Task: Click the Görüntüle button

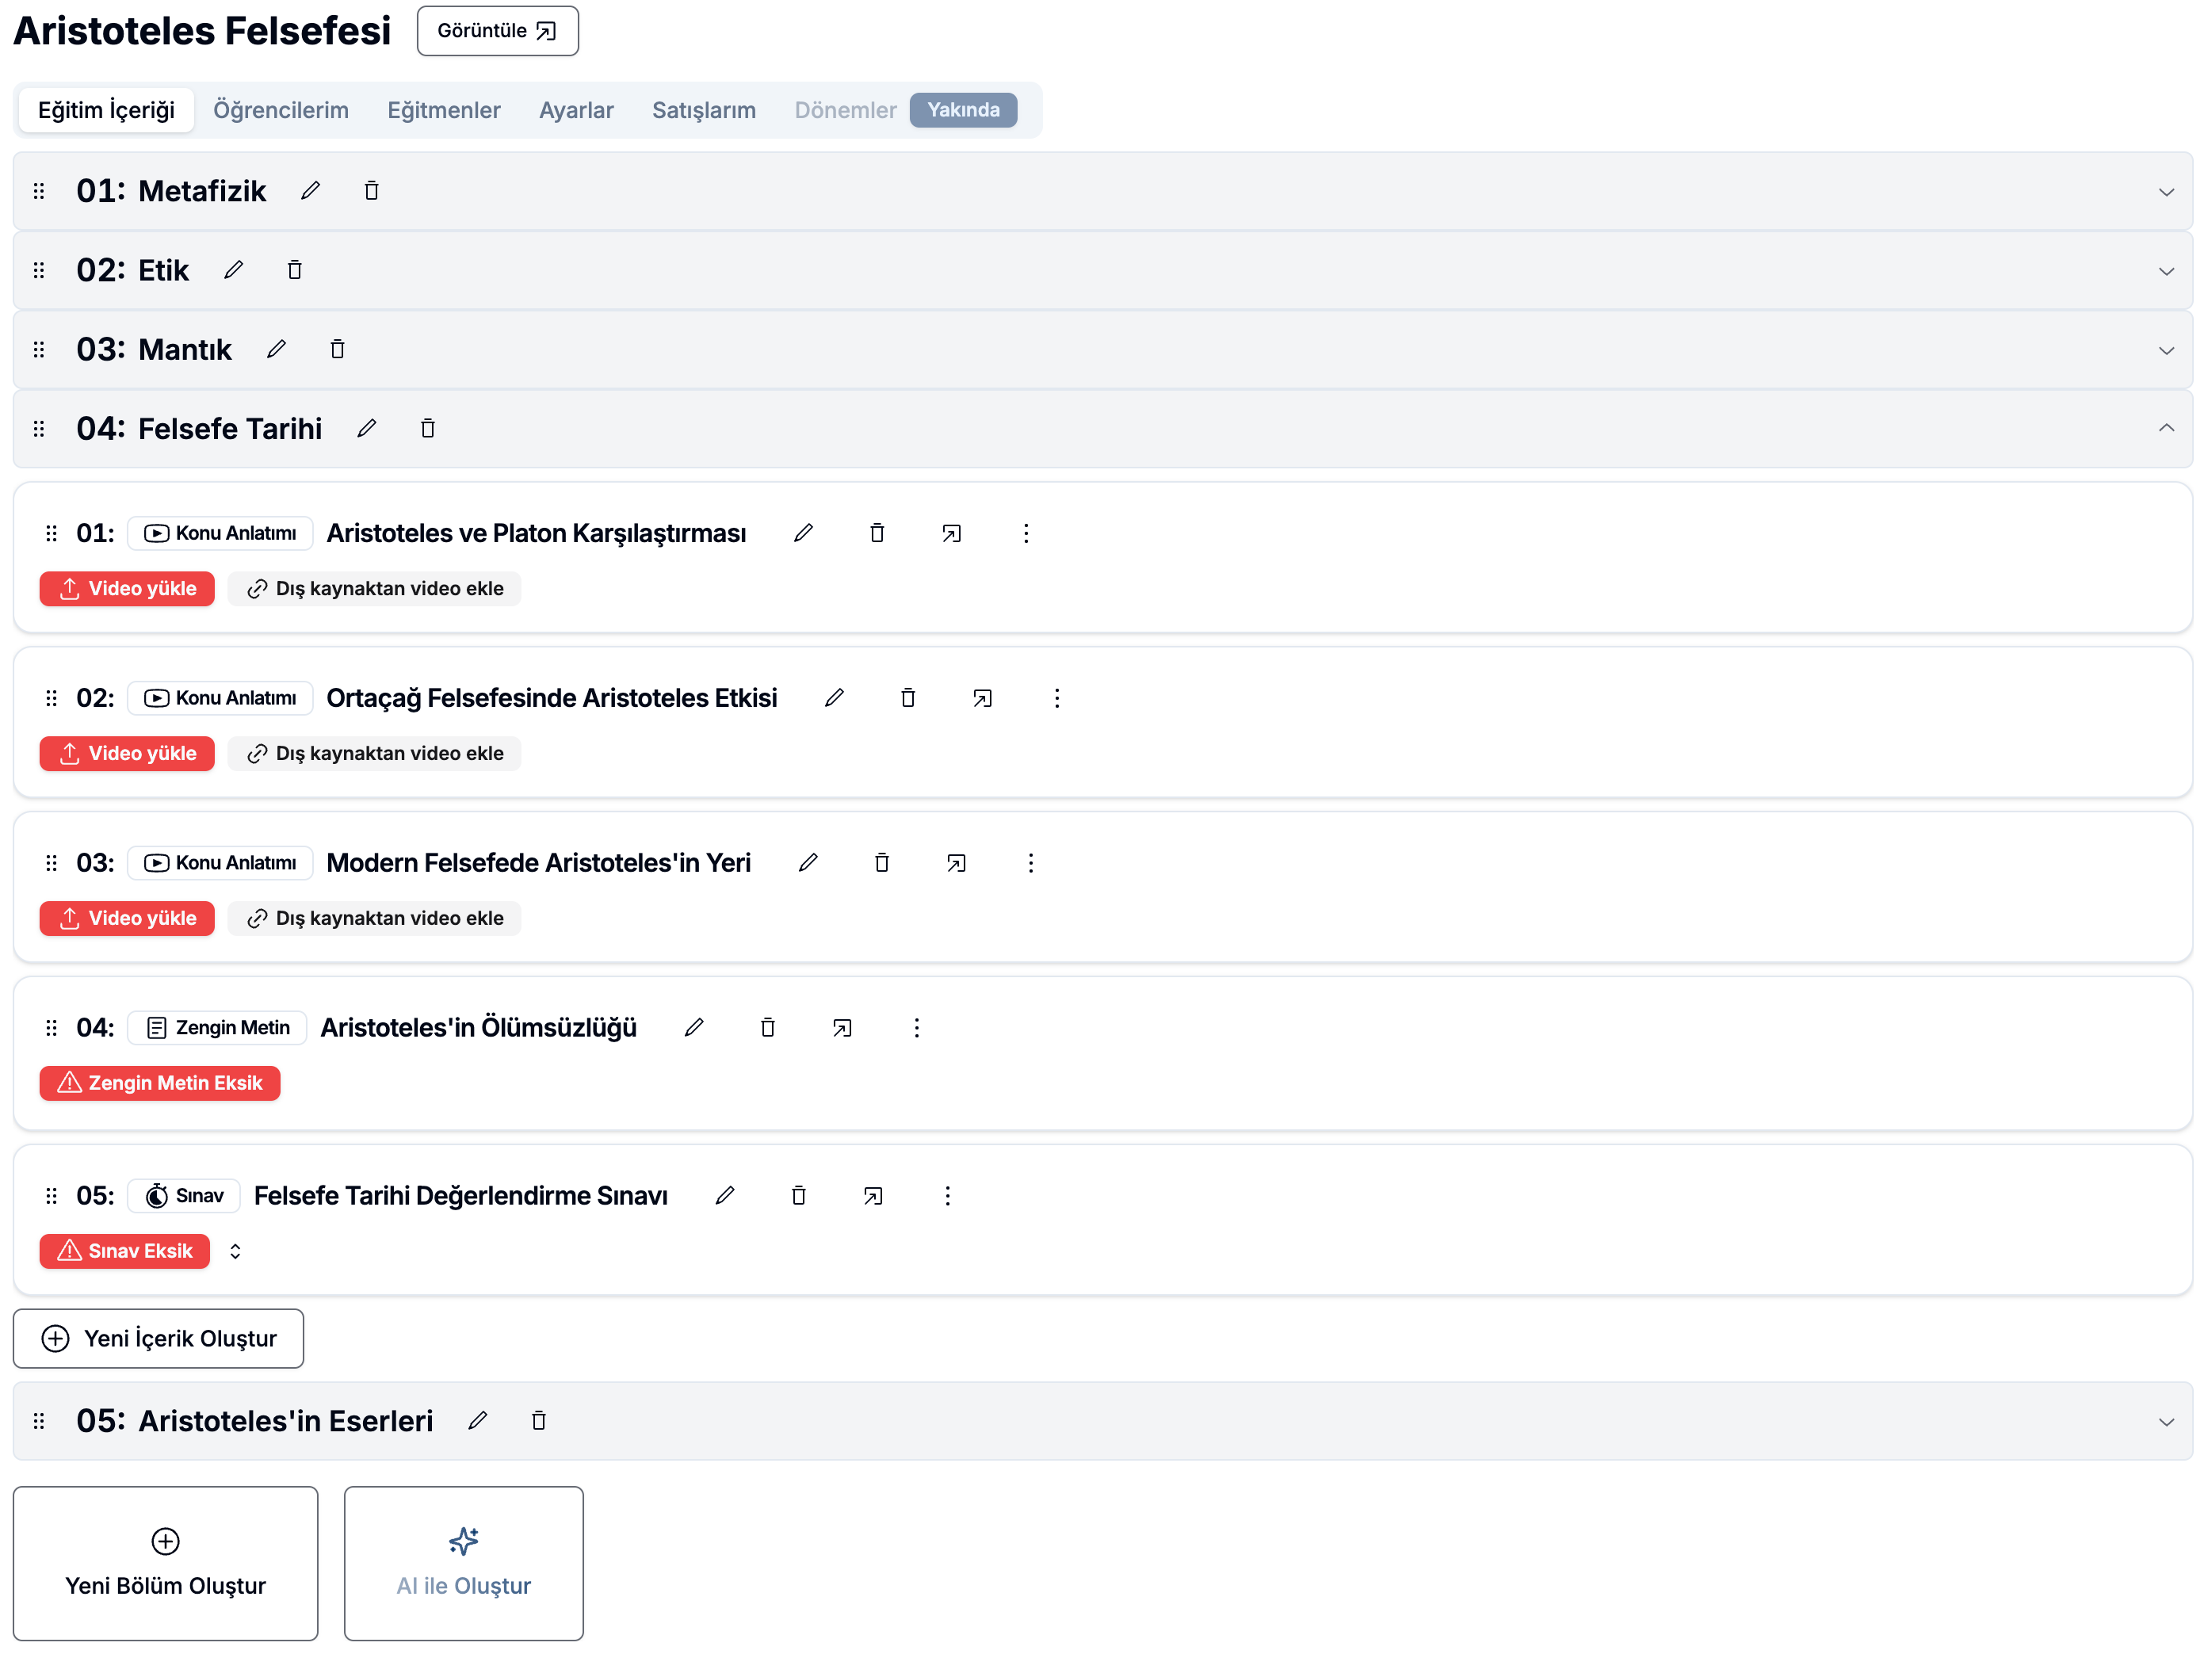Action: tap(497, 31)
